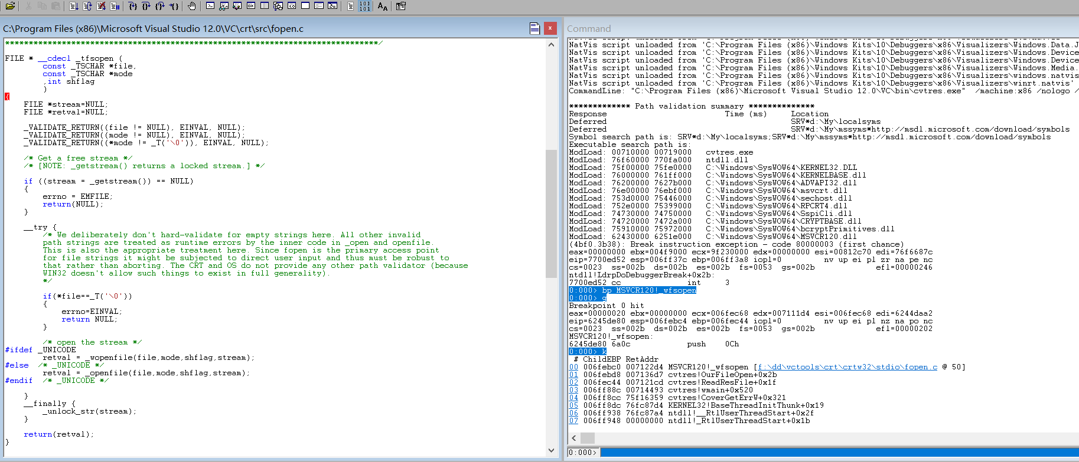Image resolution: width=1079 pixels, height=462 pixels.
Task: Open the Call Stack window icon
Action: tap(278, 6)
